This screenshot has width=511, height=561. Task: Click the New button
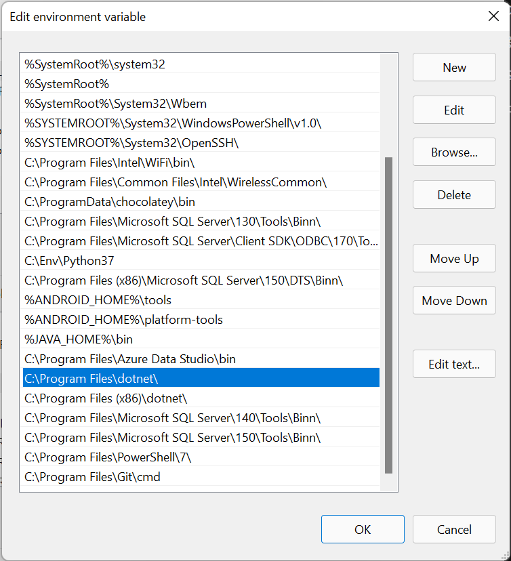pyautogui.click(x=454, y=68)
